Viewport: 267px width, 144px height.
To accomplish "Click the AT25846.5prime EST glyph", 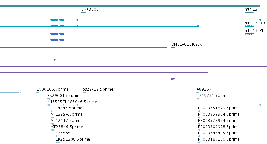I will point(53,130).
